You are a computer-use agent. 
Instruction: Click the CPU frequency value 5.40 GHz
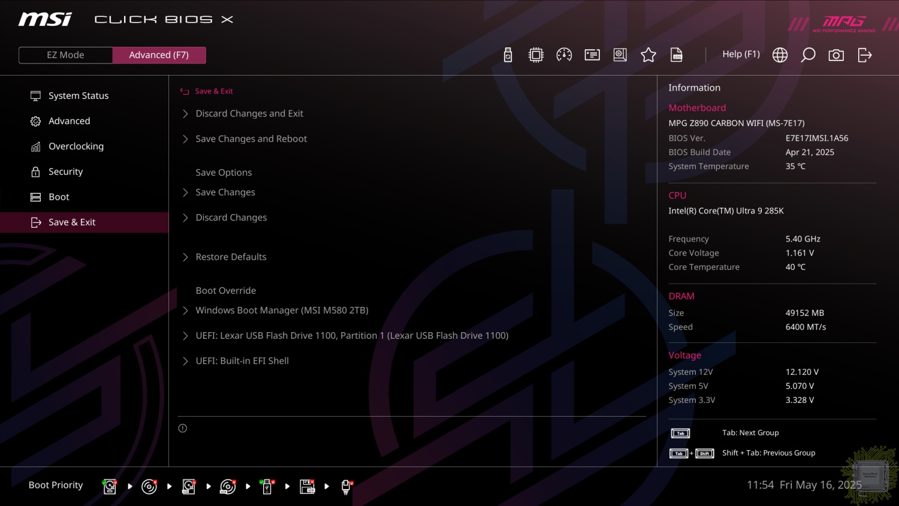(x=803, y=239)
